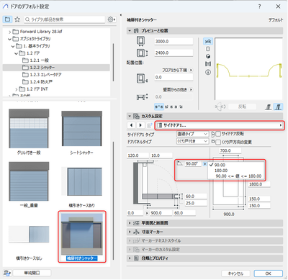Go to next custom settings page

click(140, 125)
